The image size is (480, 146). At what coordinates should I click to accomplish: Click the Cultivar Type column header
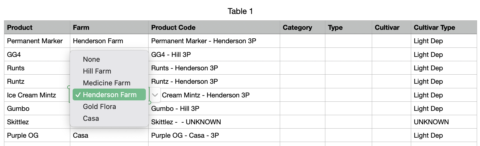[x=444, y=27]
